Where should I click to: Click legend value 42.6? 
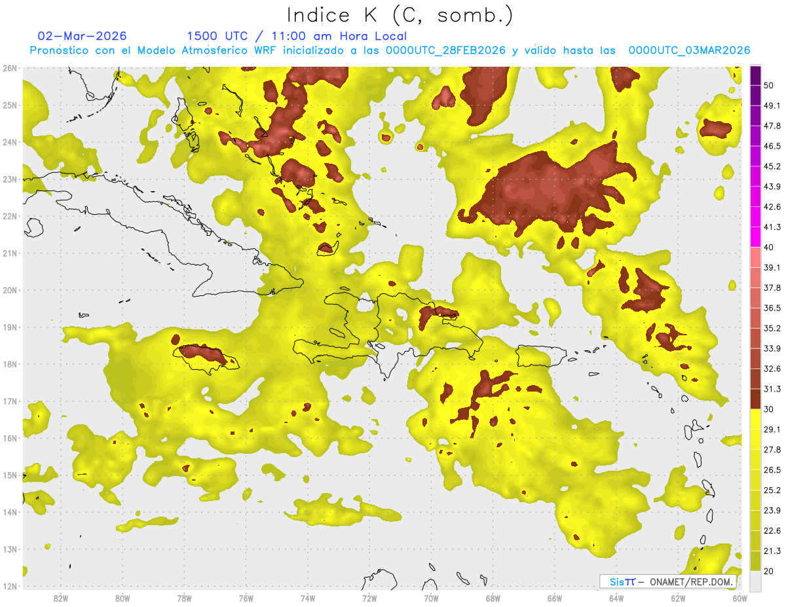(x=773, y=207)
